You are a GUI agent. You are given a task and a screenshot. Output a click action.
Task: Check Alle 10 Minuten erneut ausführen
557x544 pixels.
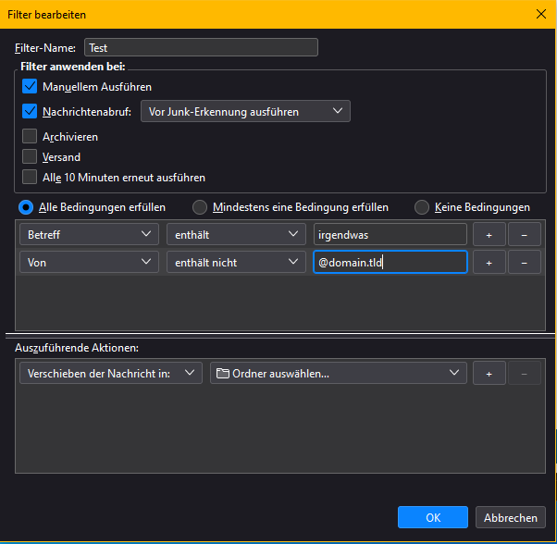[x=30, y=177]
